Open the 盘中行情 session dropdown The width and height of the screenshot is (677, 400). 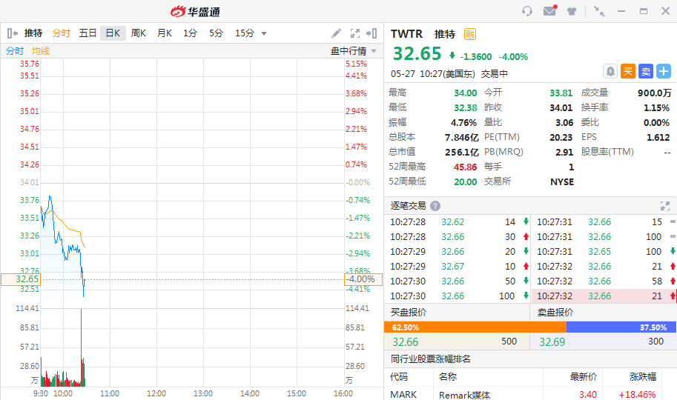354,51
